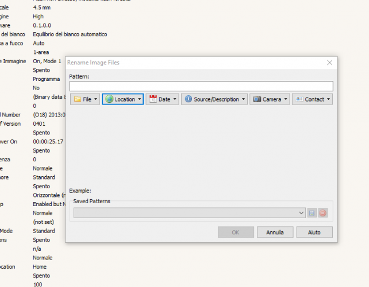This screenshot has width=369, height=287.
Task: Click the globe icon on the Location button
Action: [109, 99]
